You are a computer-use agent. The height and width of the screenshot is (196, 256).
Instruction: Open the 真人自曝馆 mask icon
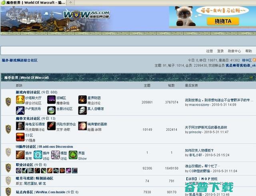pyautogui.click(x=82, y=110)
